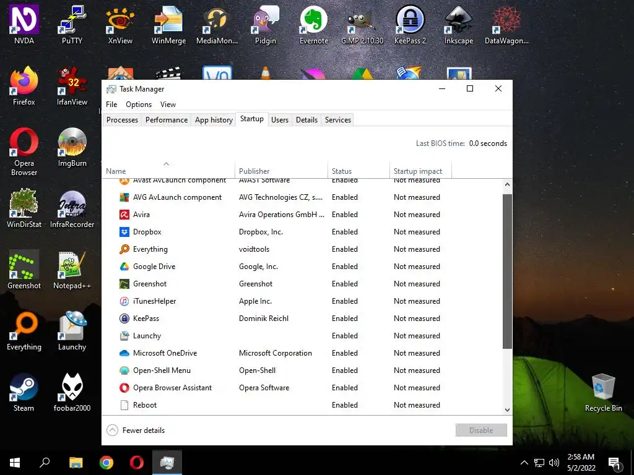Launch ImgBurn desktop shortcut
This screenshot has width=634, height=475.
coord(72,147)
